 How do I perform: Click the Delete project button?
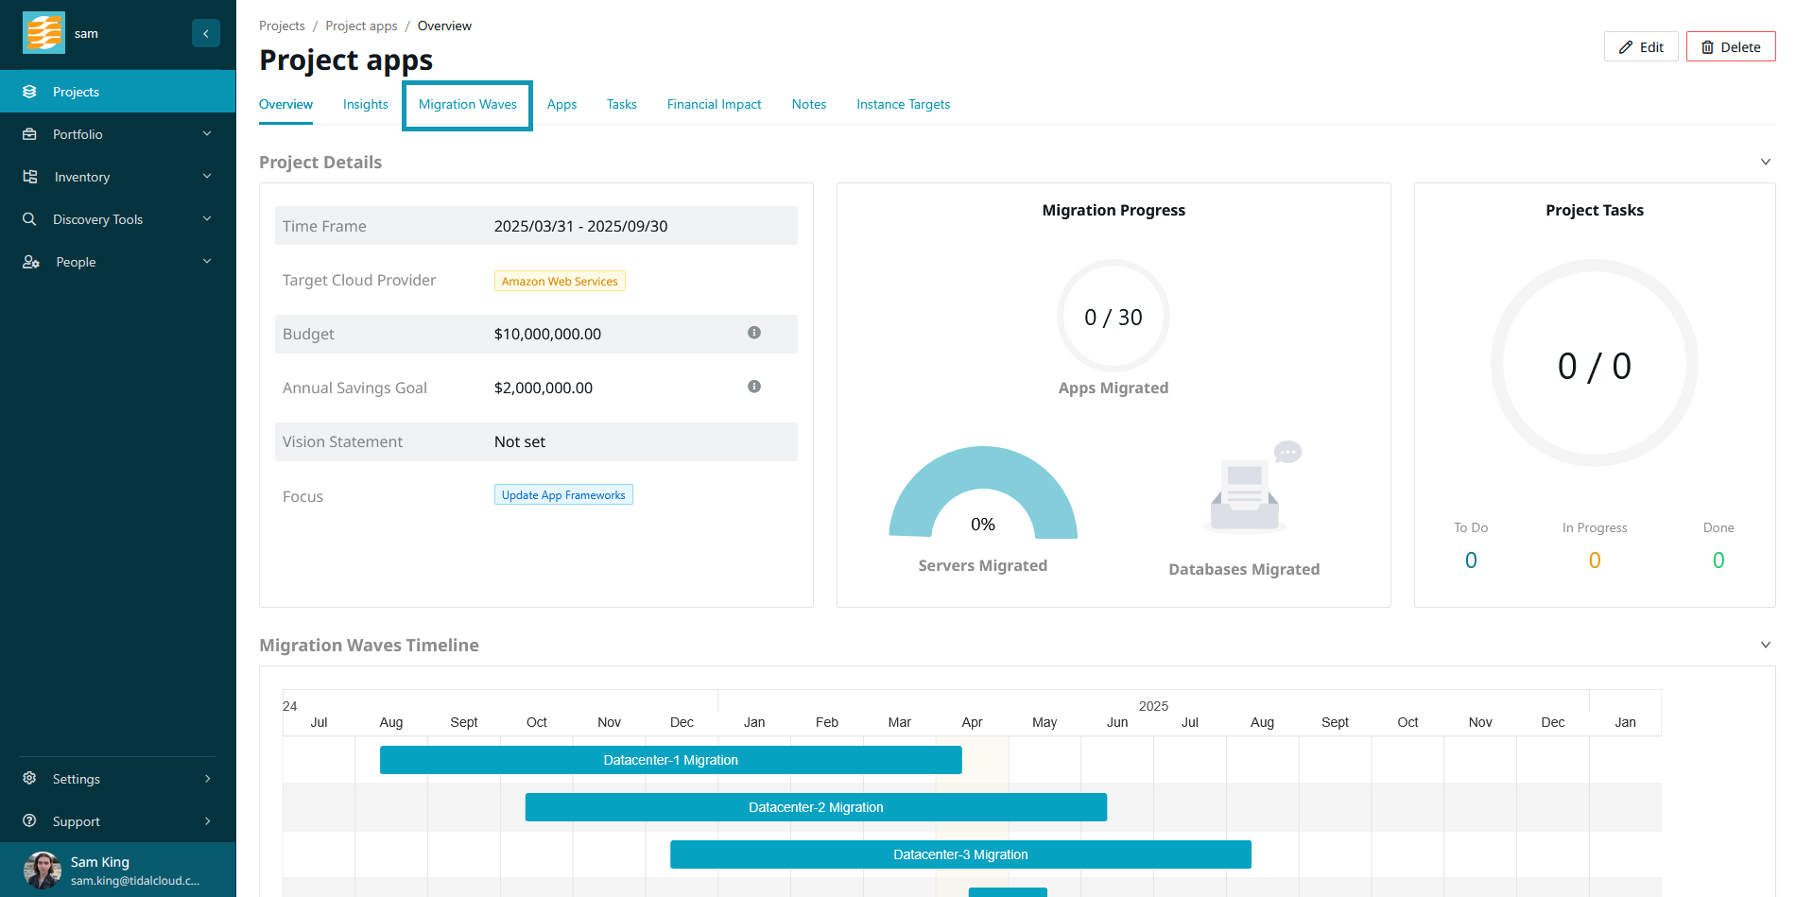[1730, 47]
